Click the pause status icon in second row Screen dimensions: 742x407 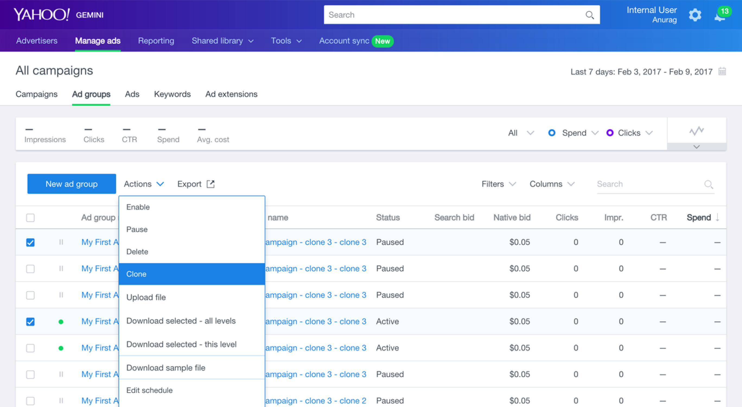(61, 269)
